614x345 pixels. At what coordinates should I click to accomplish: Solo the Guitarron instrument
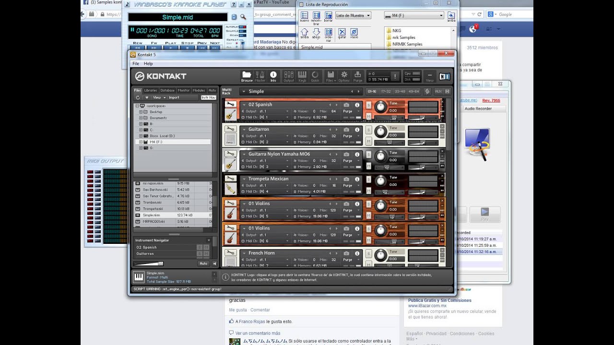coord(368,129)
